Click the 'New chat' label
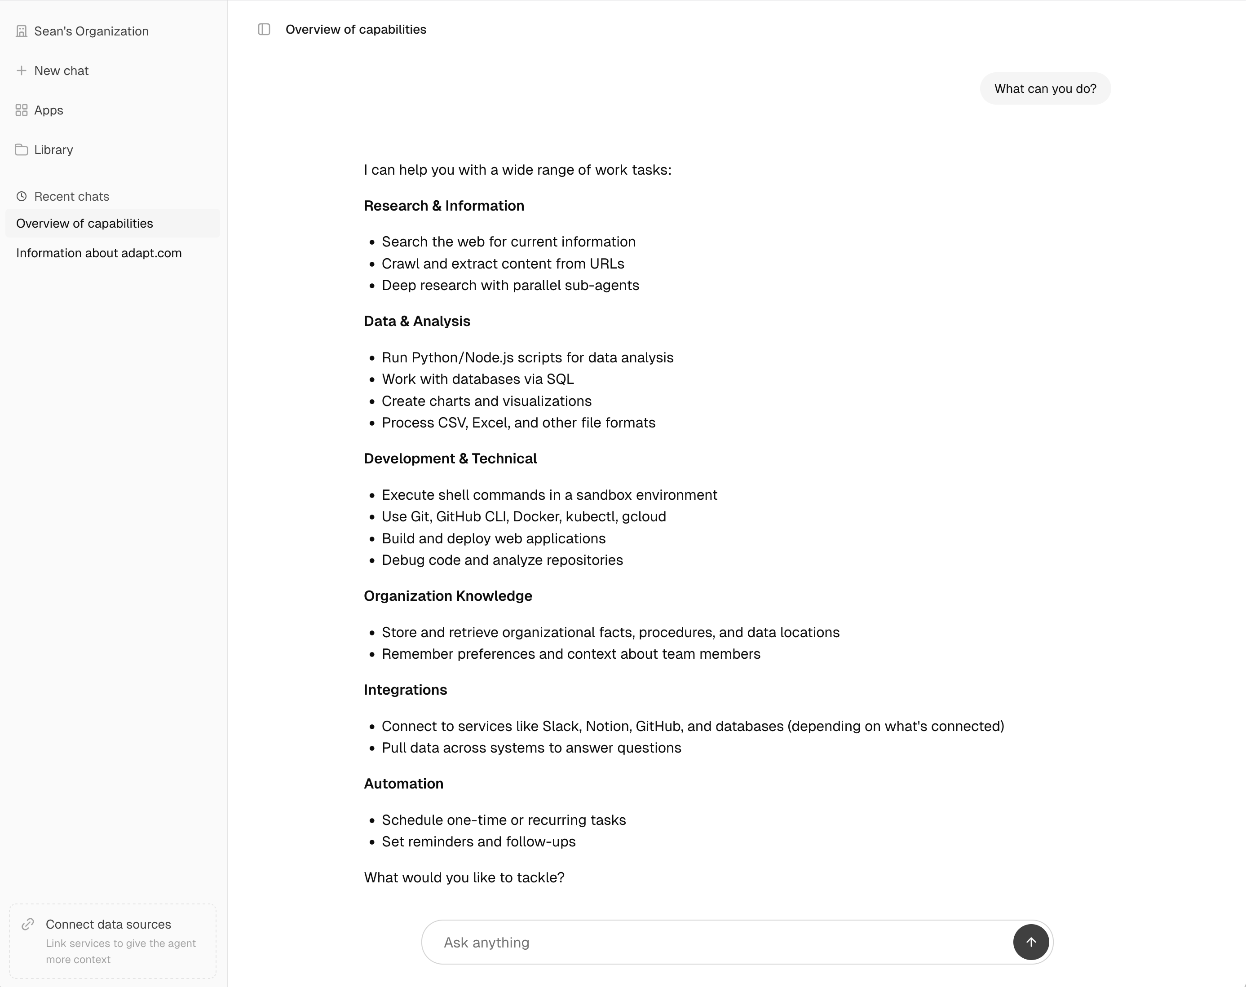The height and width of the screenshot is (987, 1246). tap(61, 70)
